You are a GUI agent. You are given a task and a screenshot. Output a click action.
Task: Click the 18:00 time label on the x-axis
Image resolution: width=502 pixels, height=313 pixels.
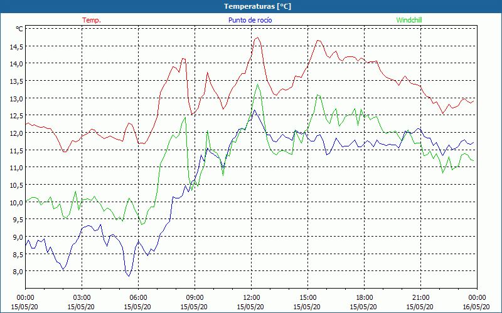click(364, 298)
